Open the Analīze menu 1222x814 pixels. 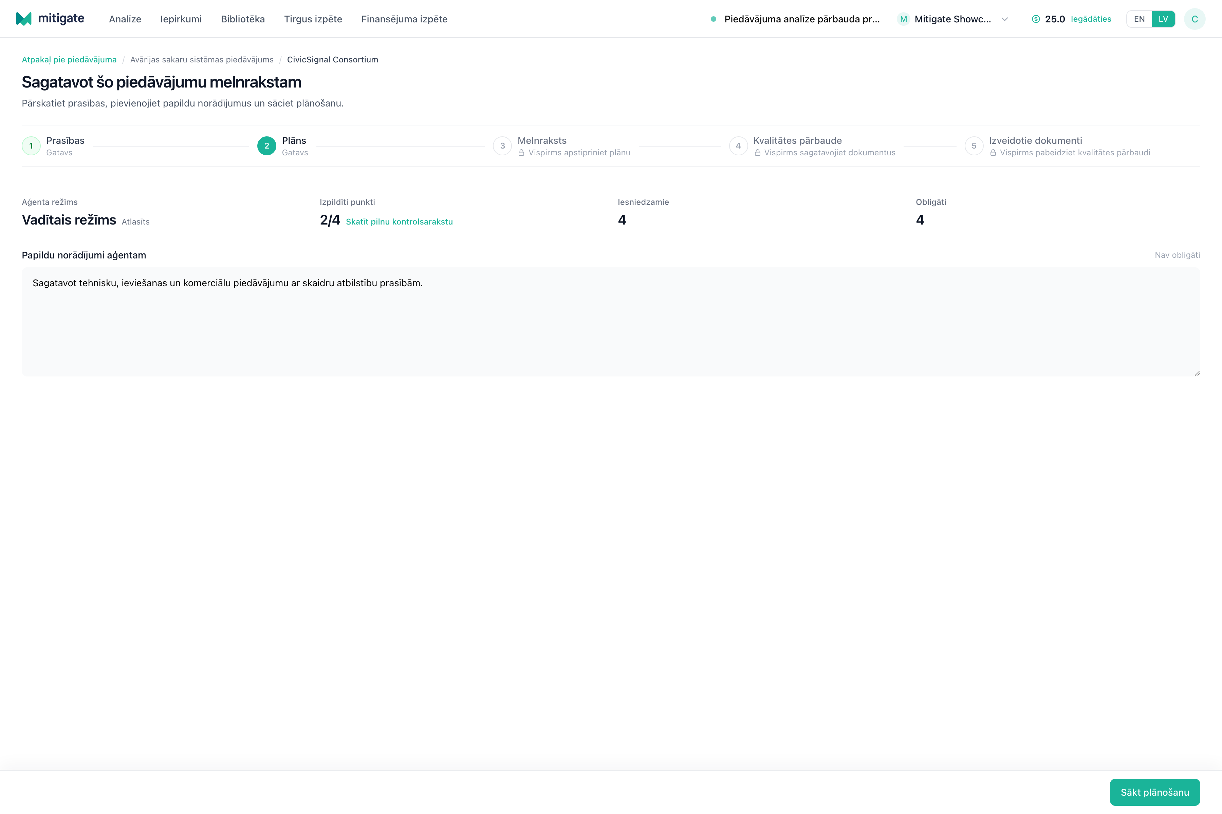[x=125, y=19]
